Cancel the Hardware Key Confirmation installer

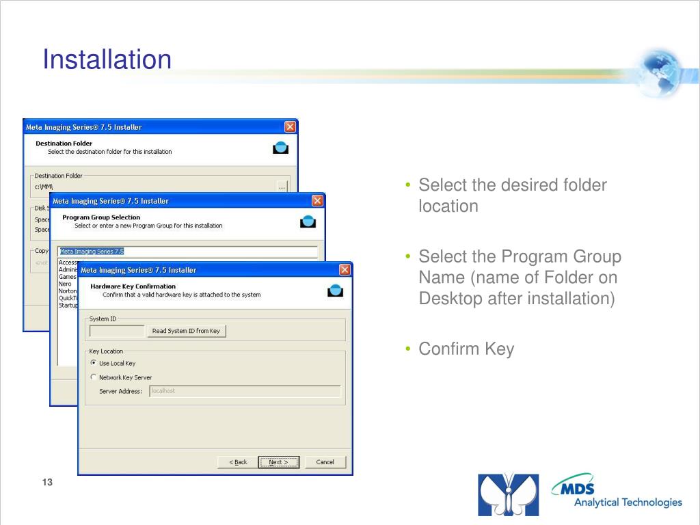coord(325,462)
